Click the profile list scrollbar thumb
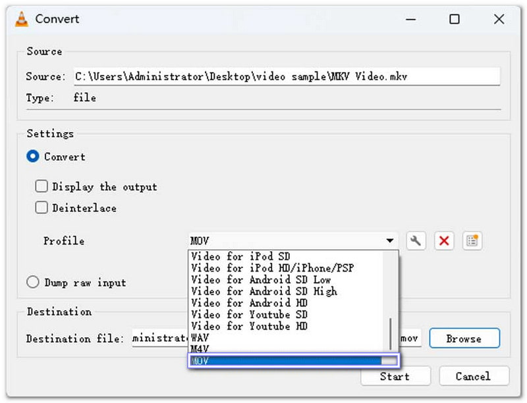The height and width of the screenshot is (403, 527). click(x=391, y=334)
